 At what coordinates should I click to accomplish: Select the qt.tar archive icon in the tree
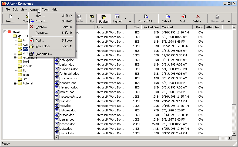pyautogui.click(x=9, y=32)
